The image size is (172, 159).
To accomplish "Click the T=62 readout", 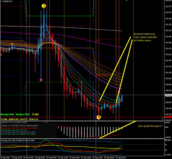I will [x=35, y=114].
